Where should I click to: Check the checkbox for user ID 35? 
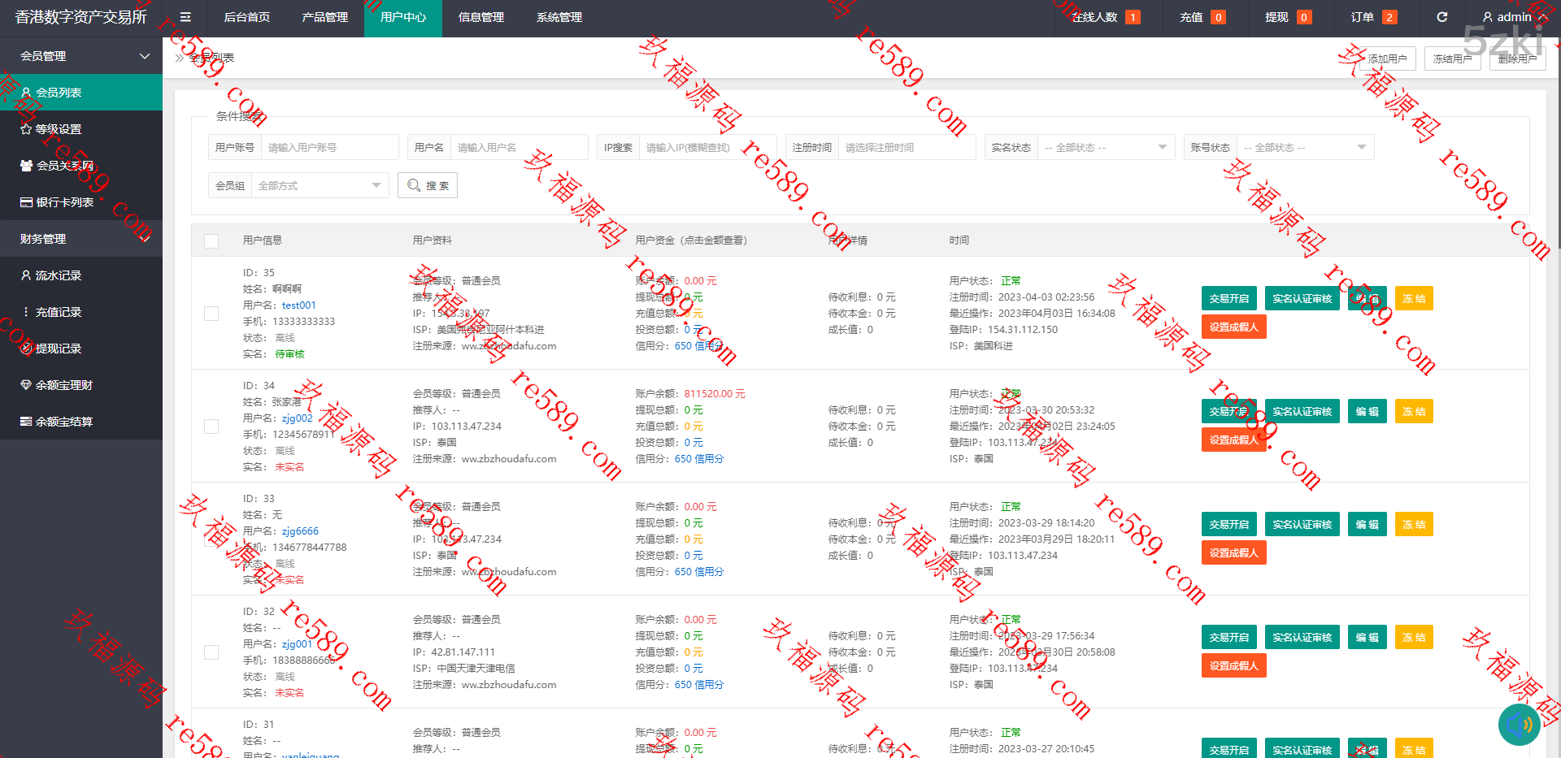[211, 314]
